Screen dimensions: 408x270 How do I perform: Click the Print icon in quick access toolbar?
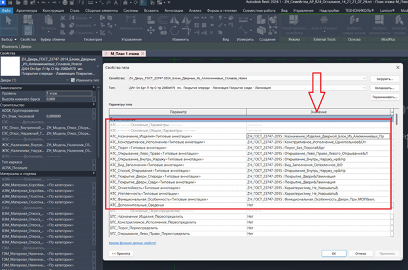(65, 3)
